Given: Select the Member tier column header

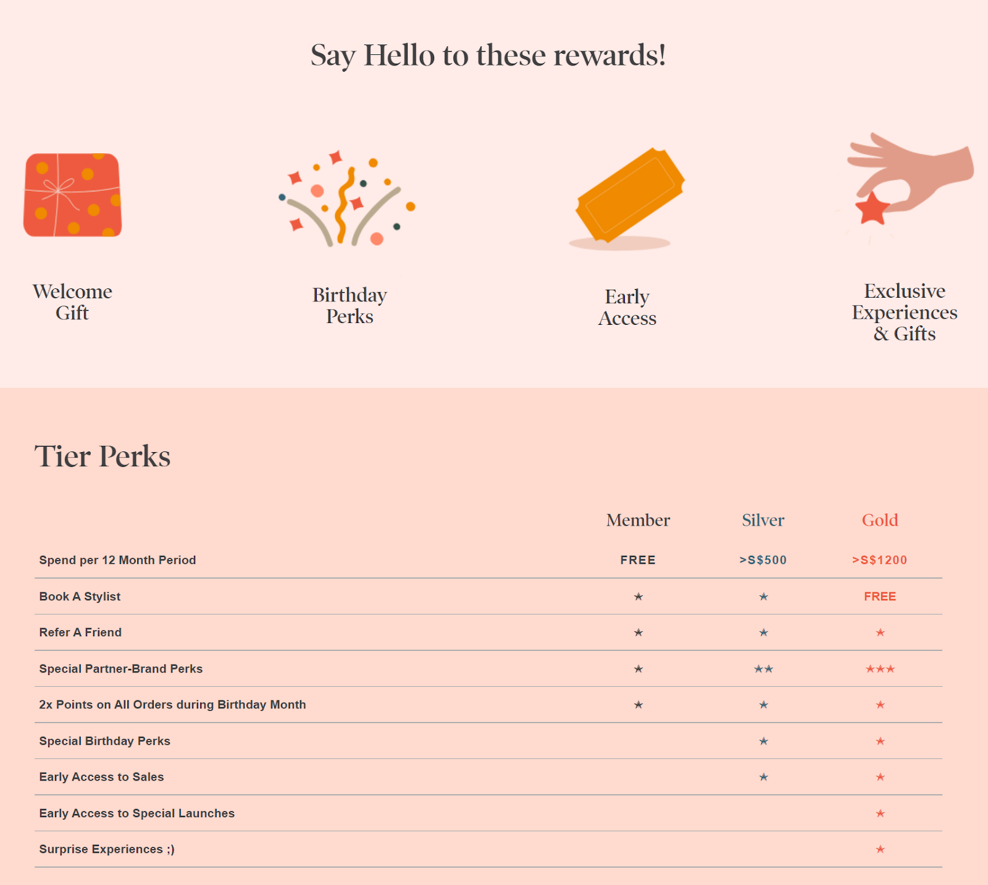Looking at the screenshot, I should click(x=638, y=520).
